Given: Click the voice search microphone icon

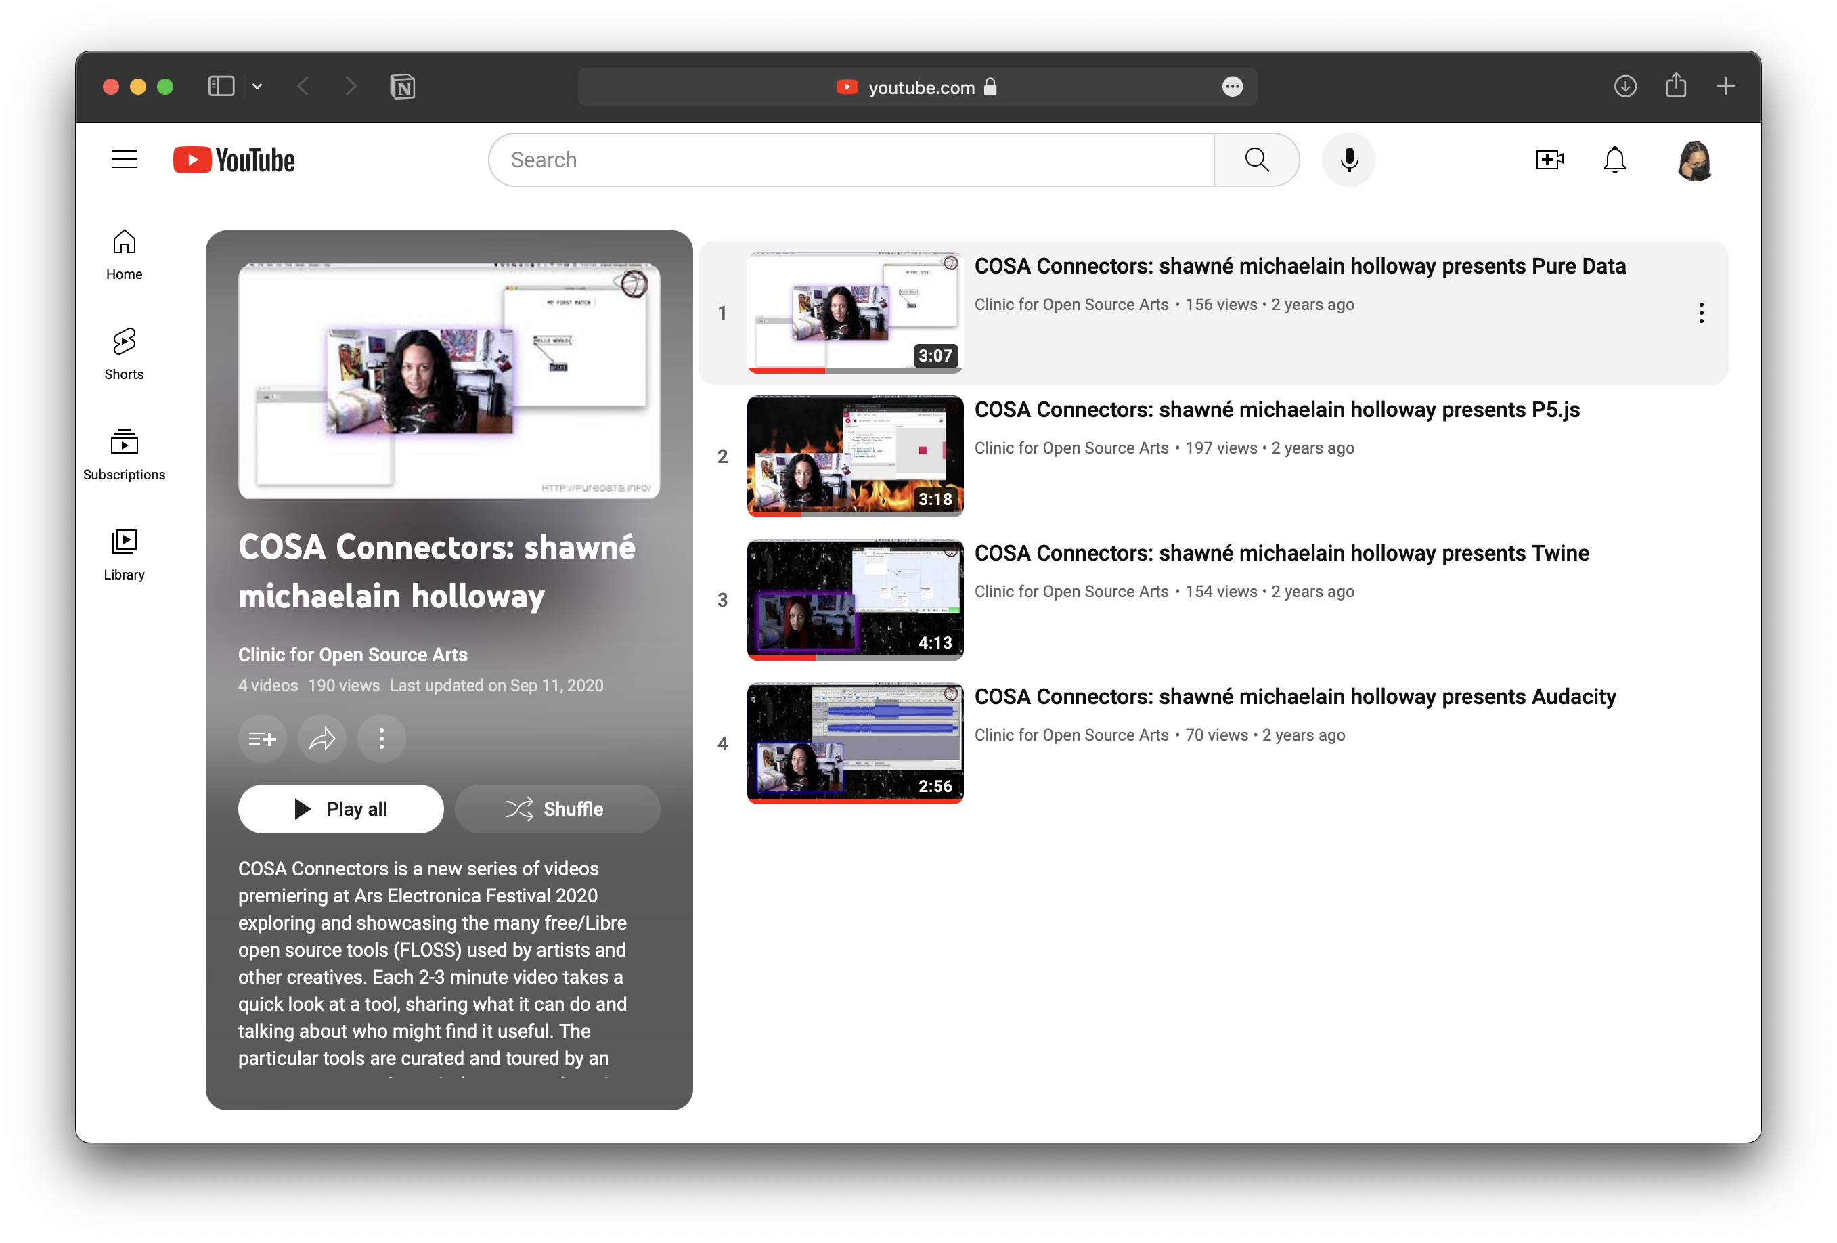Looking at the screenshot, I should [x=1348, y=160].
